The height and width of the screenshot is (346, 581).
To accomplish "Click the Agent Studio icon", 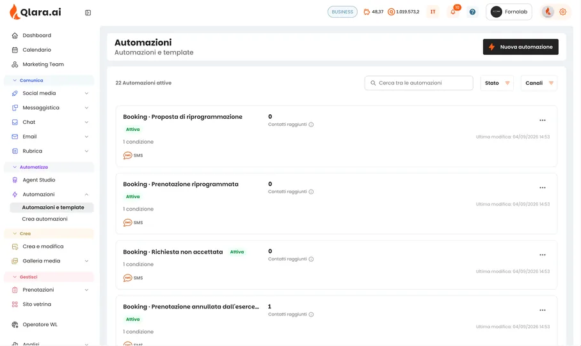I will tap(15, 180).
